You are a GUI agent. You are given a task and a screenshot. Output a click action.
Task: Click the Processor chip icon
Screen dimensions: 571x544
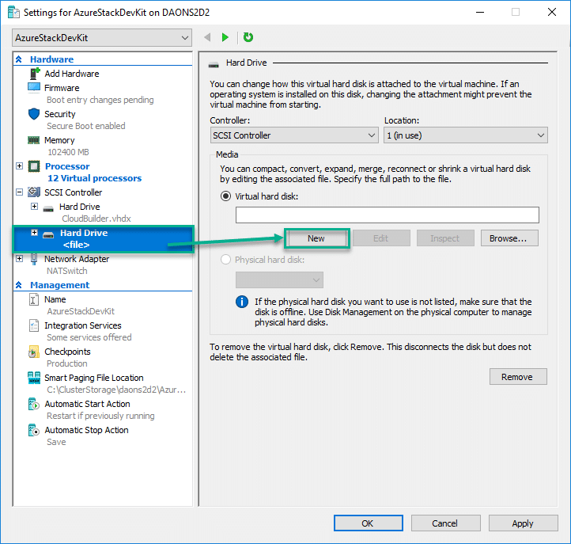[34, 166]
